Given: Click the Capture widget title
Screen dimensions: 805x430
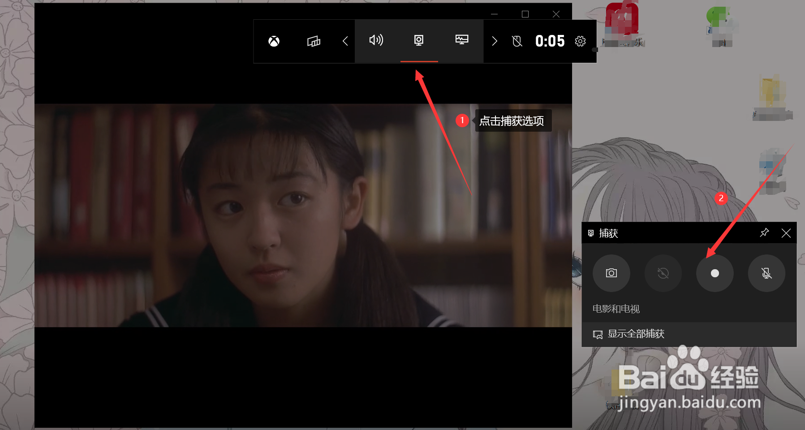Looking at the screenshot, I should [x=608, y=233].
